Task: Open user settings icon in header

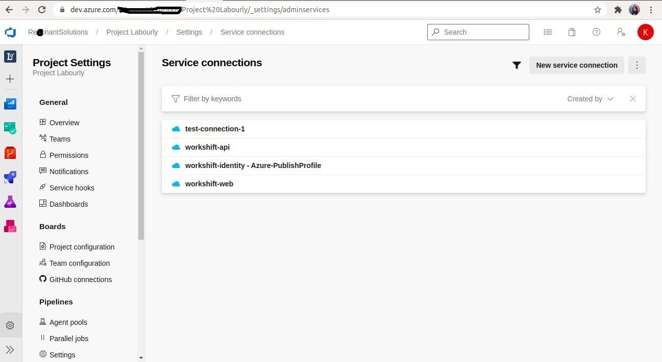Action: [x=621, y=32]
